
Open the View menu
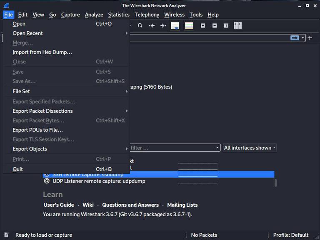click(38, 15)
